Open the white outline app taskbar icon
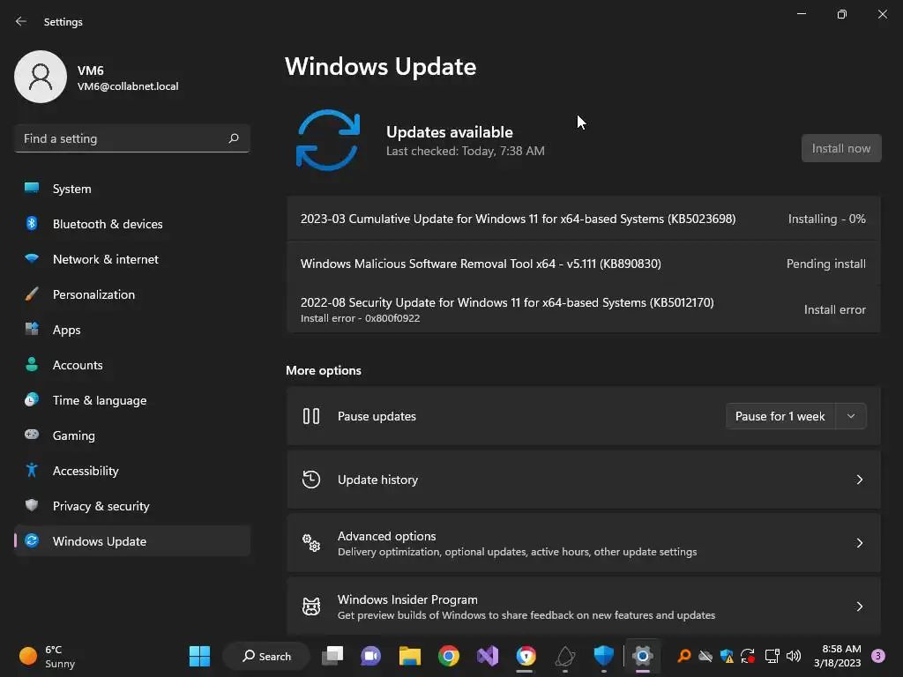This screenshot has height=677, width=903. (x=565, y=656)
